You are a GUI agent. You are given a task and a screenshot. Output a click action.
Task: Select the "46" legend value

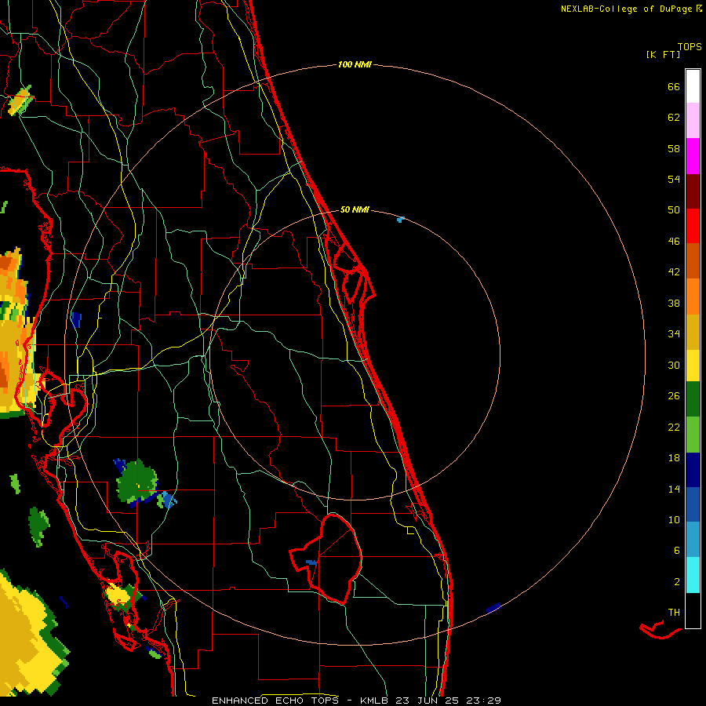point(674,241)
